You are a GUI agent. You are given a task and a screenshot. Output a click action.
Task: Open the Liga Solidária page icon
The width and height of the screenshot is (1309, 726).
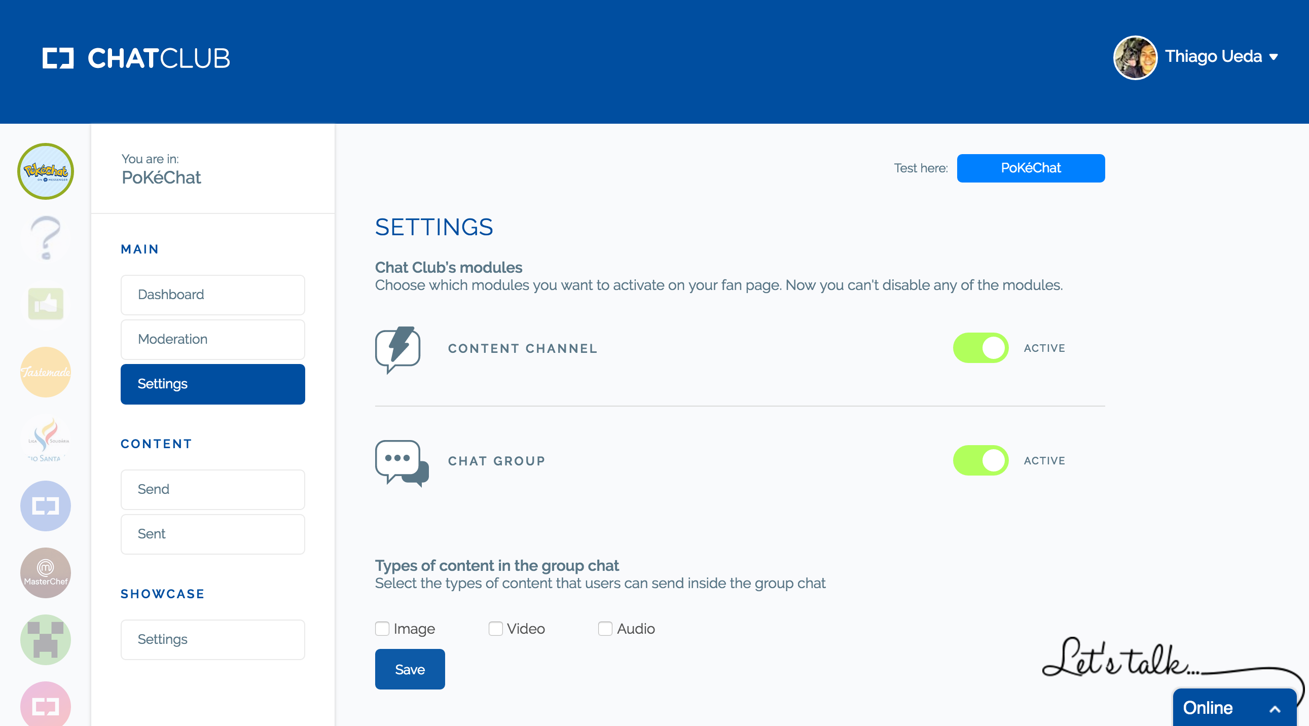point(46,440)
